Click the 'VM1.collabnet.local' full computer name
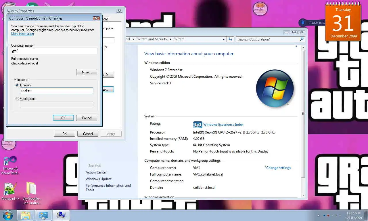This screenshot has height=221, width=368. pos(208,174)
